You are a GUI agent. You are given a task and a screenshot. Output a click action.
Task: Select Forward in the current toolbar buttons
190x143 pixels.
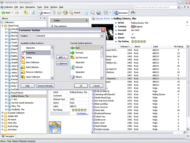coord(79,53)
